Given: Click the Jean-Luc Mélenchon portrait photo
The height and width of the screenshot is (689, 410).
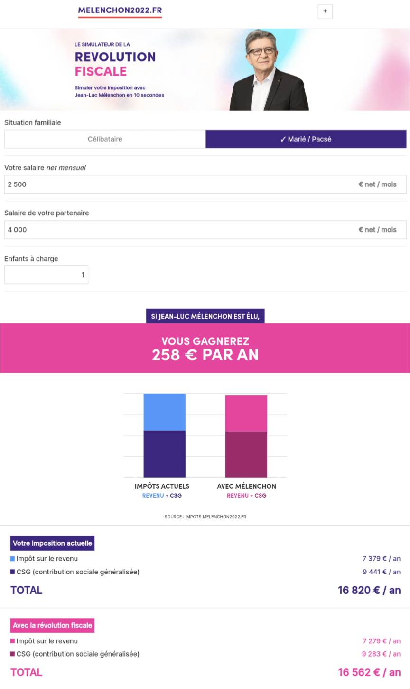Looking at the screenshot, I should (269, 70).
